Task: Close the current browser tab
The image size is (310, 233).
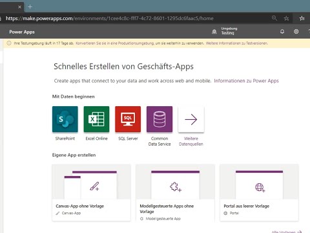Action: (x=19, y=7)
